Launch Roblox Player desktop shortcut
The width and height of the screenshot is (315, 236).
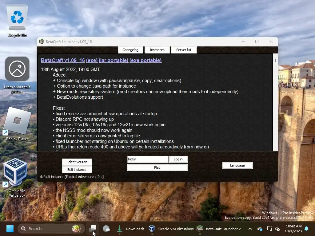coord(17,124)
